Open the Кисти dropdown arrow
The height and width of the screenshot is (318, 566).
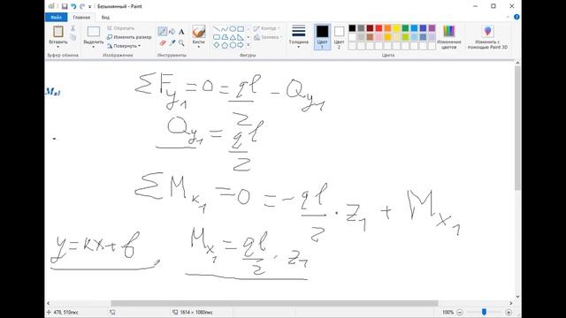[x=198, y=47]
